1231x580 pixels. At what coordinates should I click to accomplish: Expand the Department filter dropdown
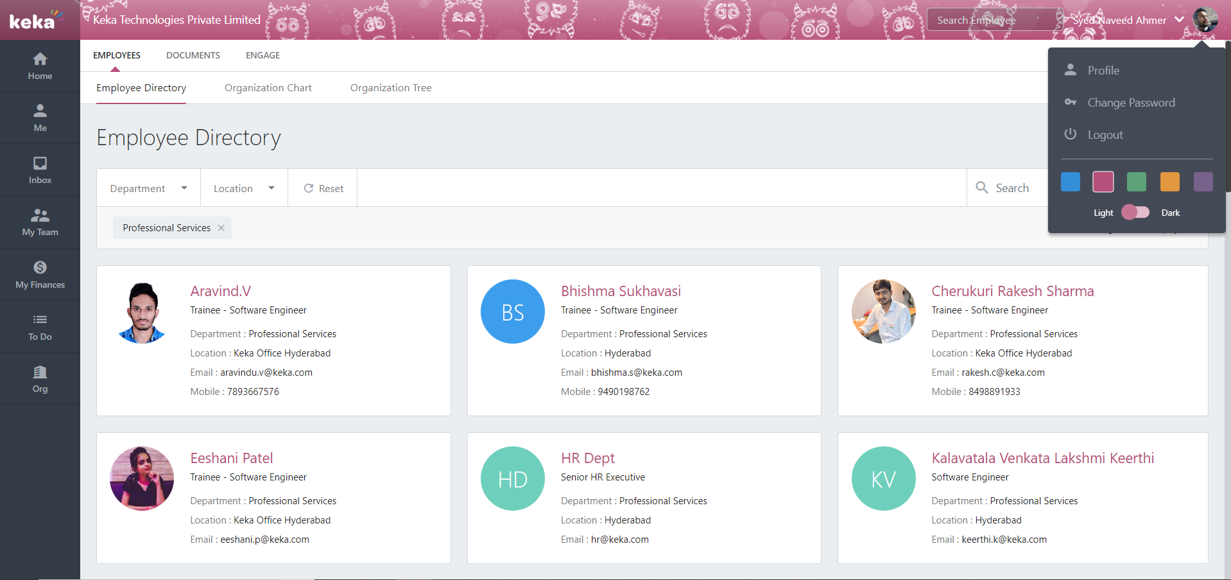(148, 188)
